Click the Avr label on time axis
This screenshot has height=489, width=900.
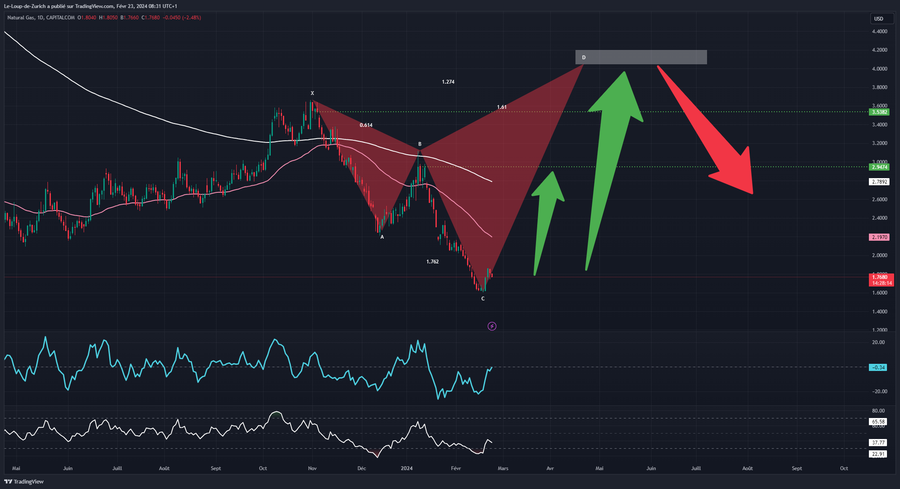point(550,468)
